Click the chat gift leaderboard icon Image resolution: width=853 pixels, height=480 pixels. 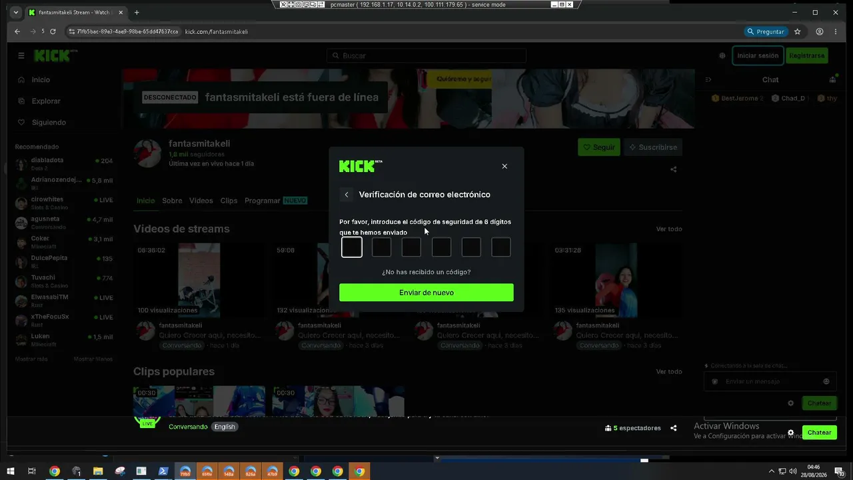[x=832, y=80]
